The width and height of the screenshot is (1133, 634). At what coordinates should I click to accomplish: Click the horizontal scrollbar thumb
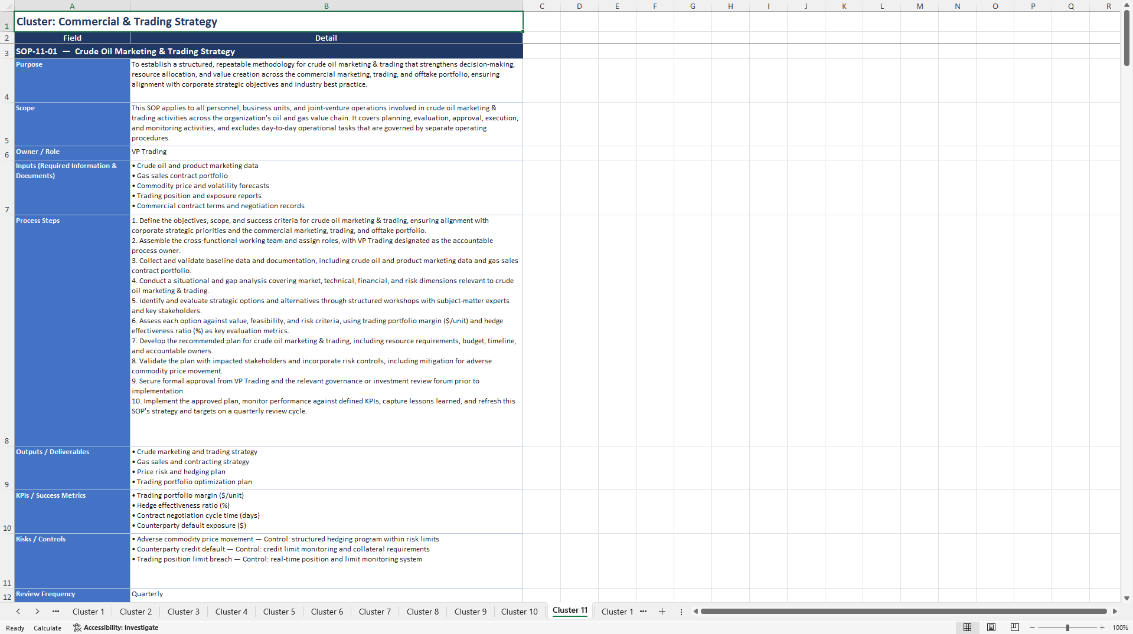[x=903, y=612]
